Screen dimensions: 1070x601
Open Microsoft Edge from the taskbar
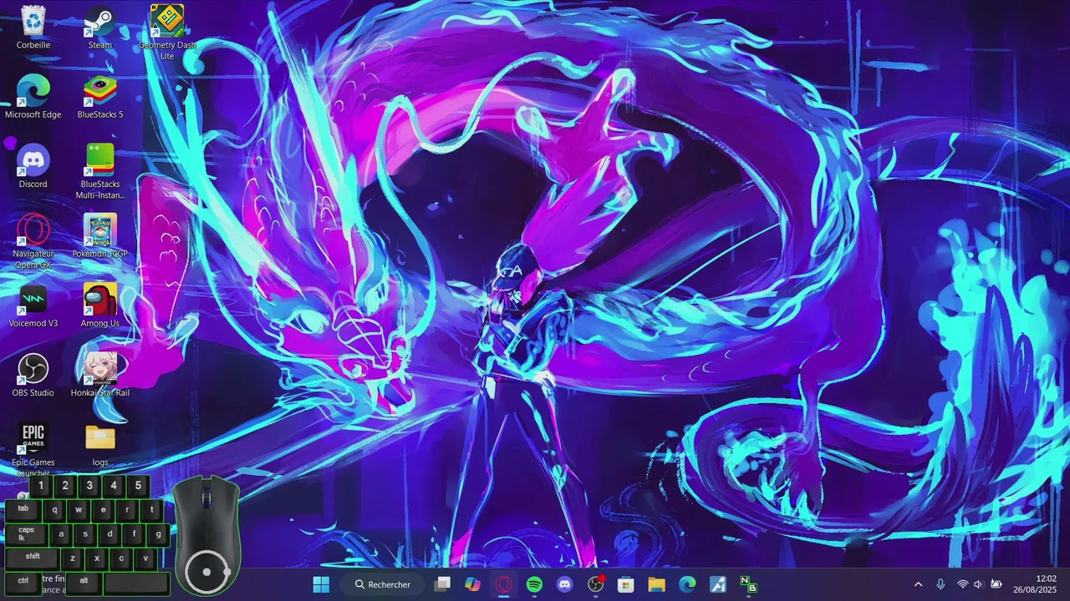pyautogui.click(x=687, y=584)
